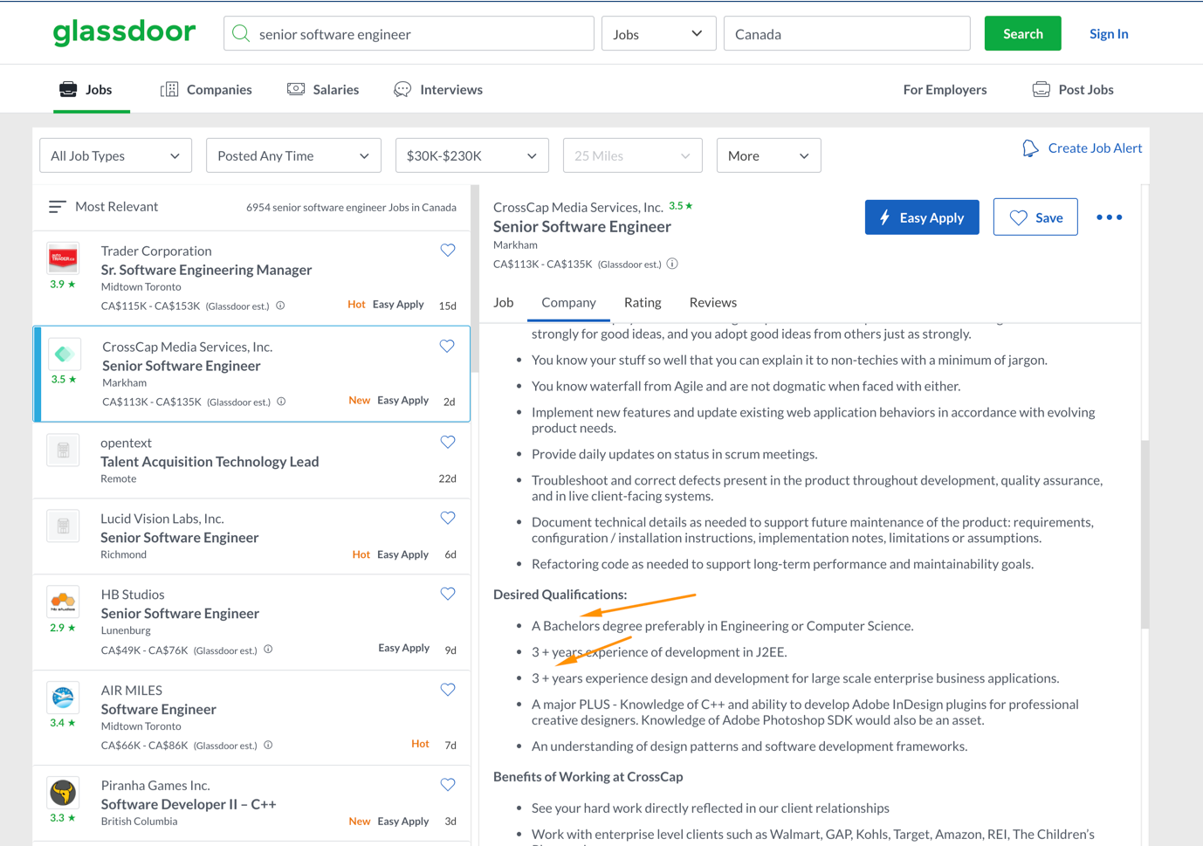Show salary info for AIR MILES job

[268, 746]
